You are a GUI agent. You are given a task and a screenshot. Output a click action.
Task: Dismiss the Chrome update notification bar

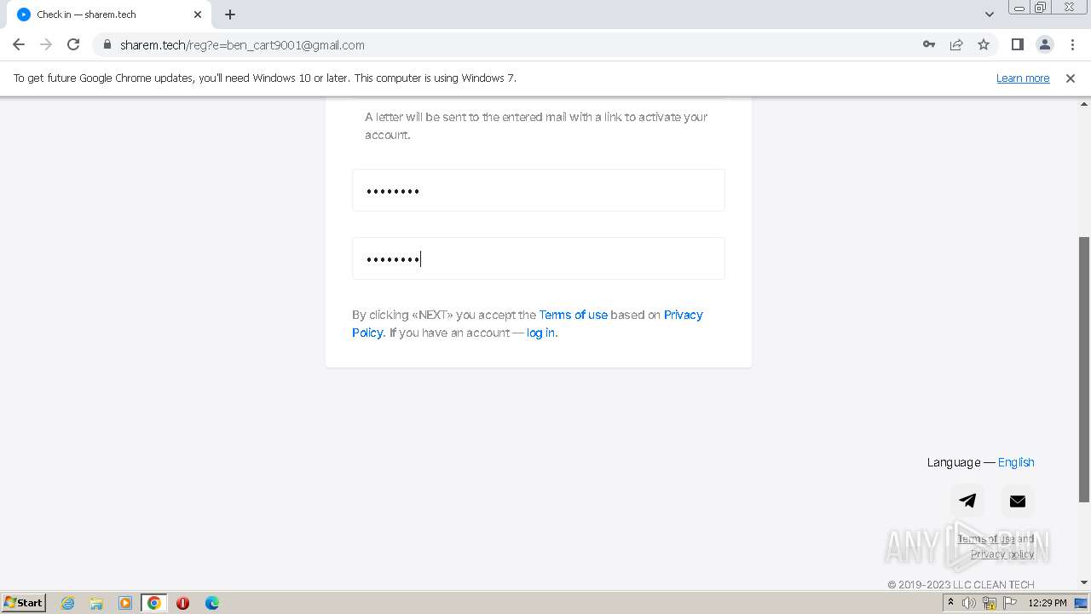(1071, 78)
